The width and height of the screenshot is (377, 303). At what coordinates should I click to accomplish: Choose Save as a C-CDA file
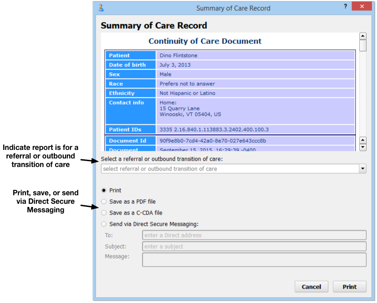[x=104, y=213]
